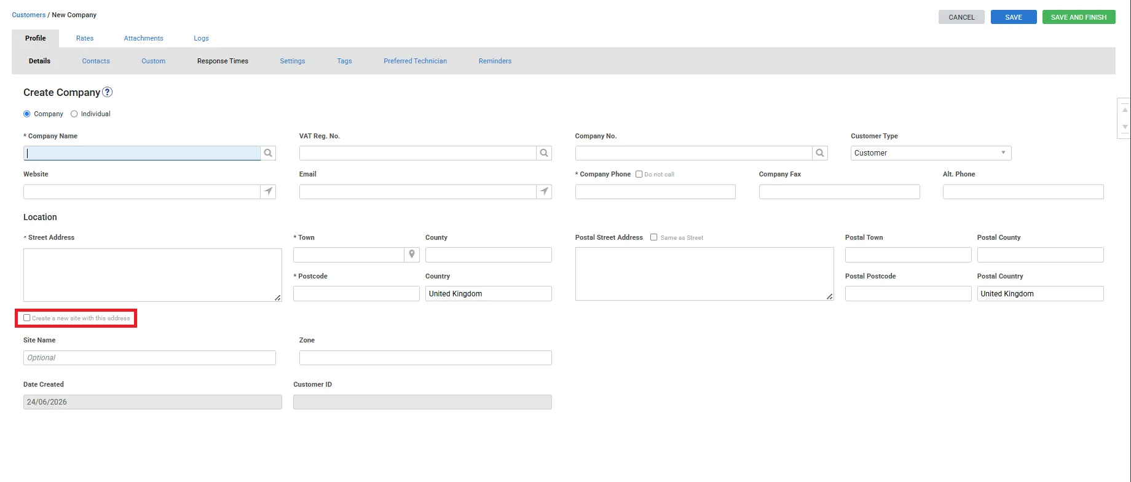Click the Company No. search icon

820,153
